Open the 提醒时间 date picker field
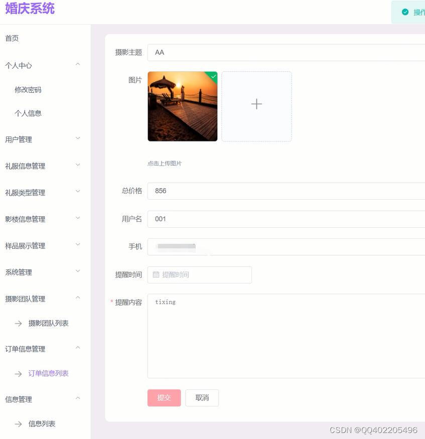Image resolution: width=425 pixels, height=439 pixels. coord(200,275)
